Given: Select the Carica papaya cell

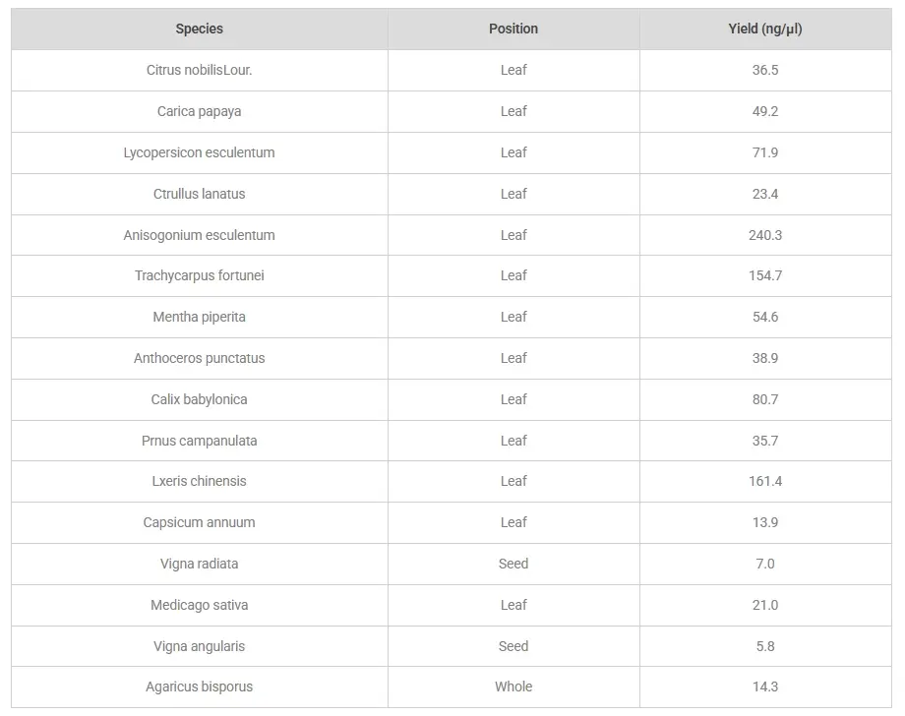Looking at the screenshot, I should (199, 111).
